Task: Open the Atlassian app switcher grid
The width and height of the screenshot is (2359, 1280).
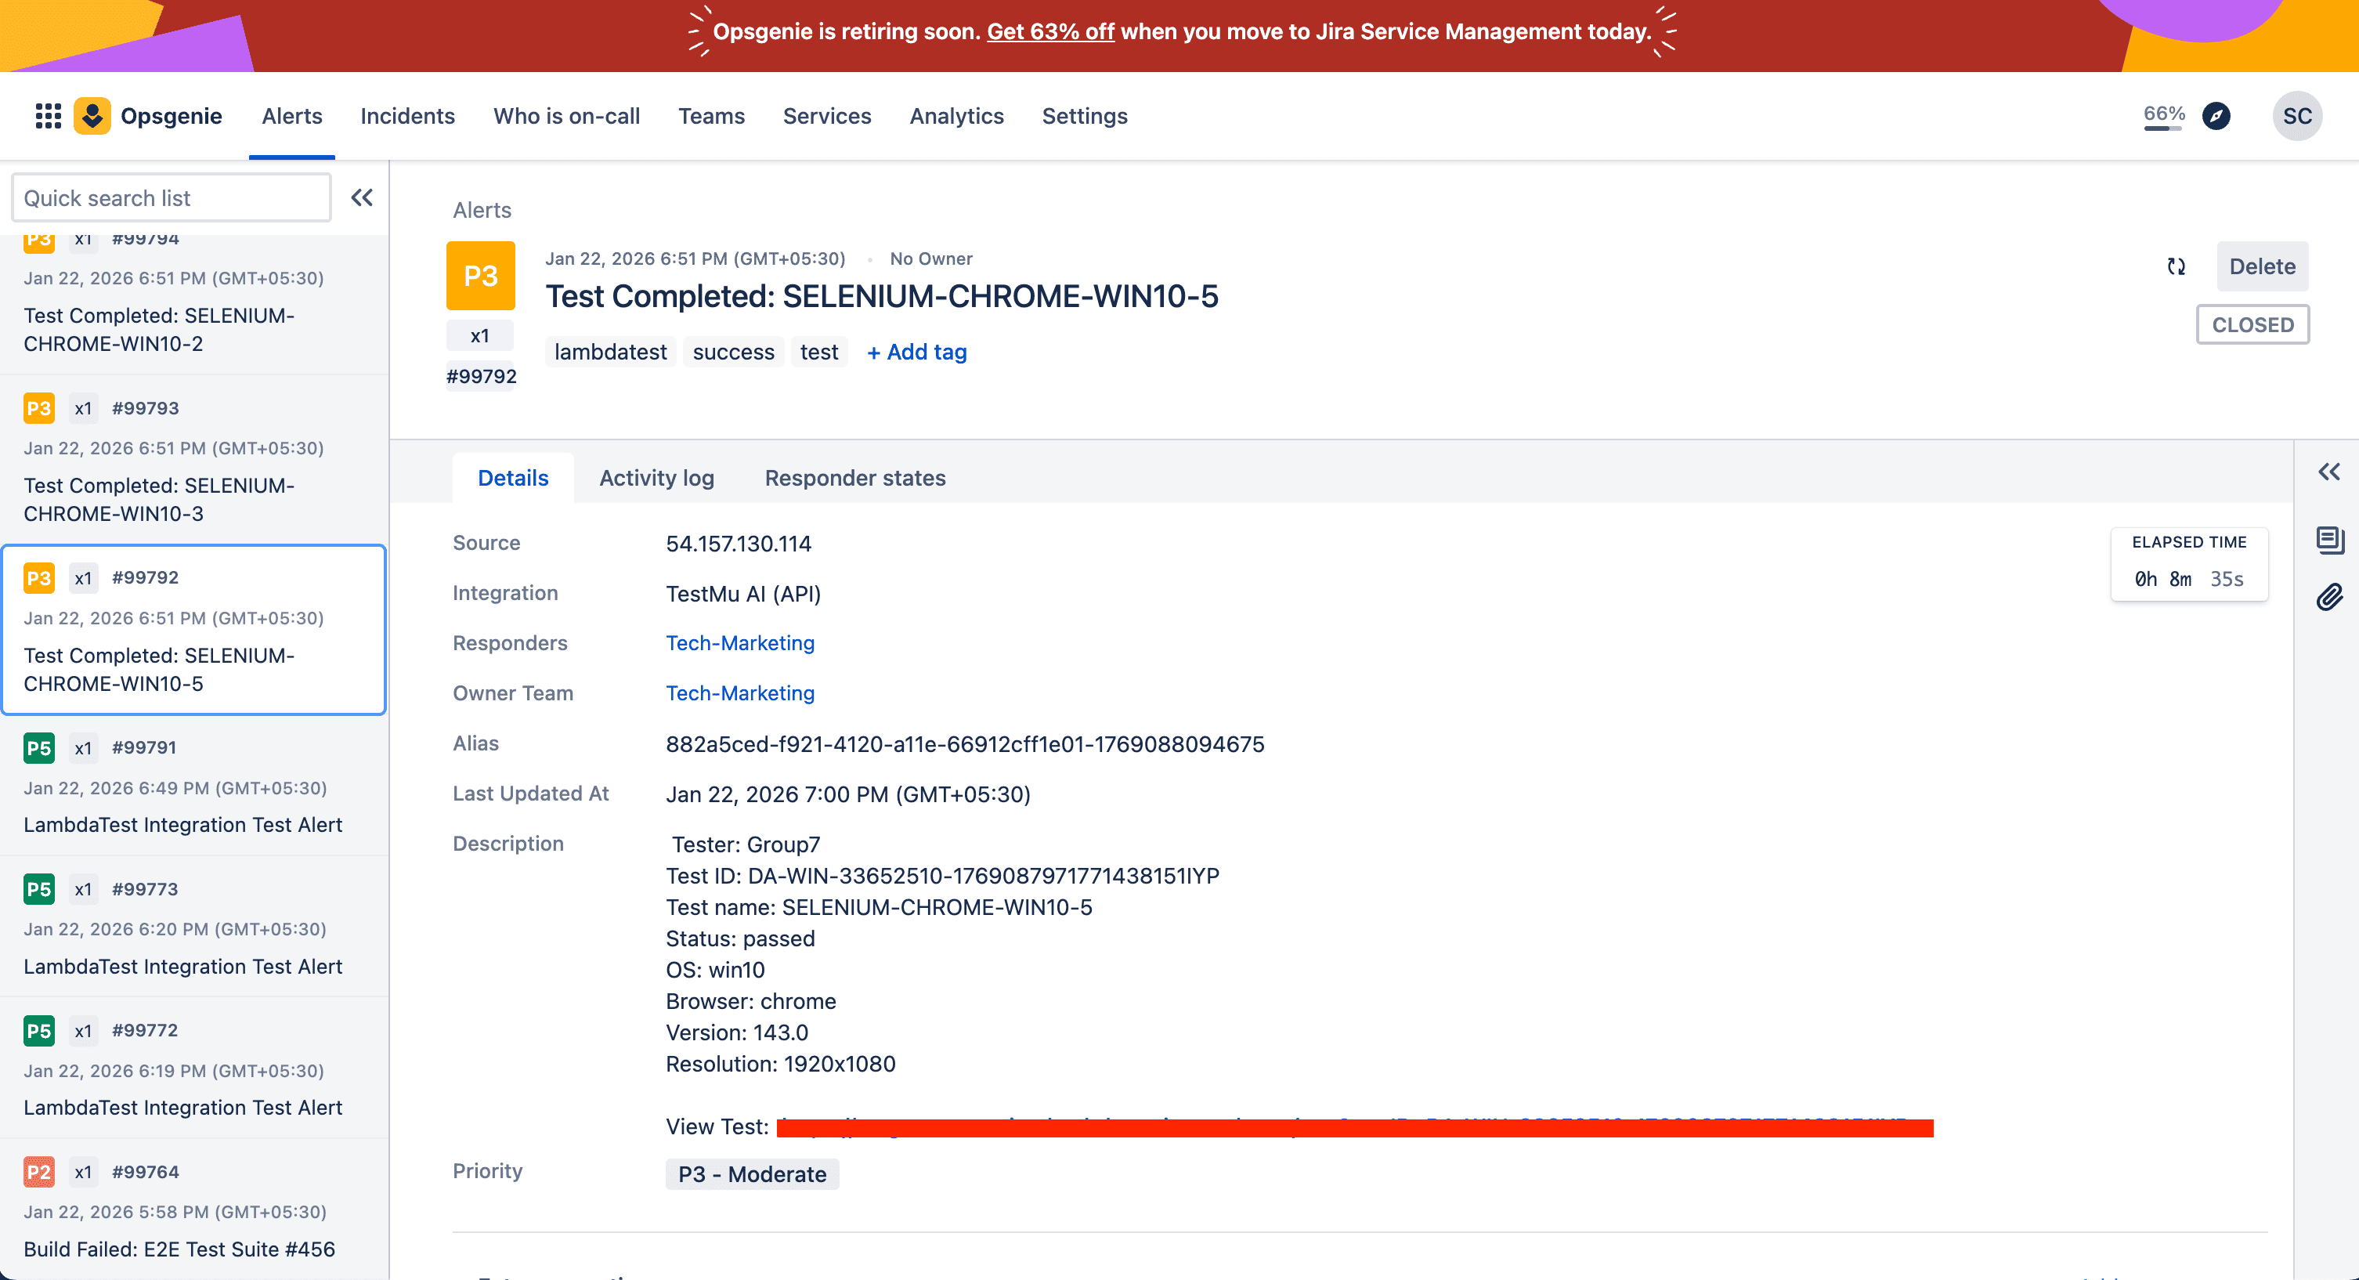Action: click(47, 115)
